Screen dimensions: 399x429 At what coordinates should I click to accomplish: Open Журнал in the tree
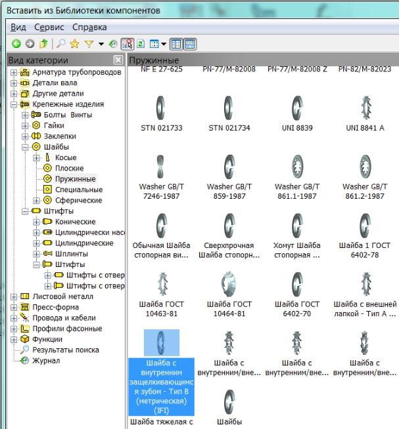click(46, 361)
